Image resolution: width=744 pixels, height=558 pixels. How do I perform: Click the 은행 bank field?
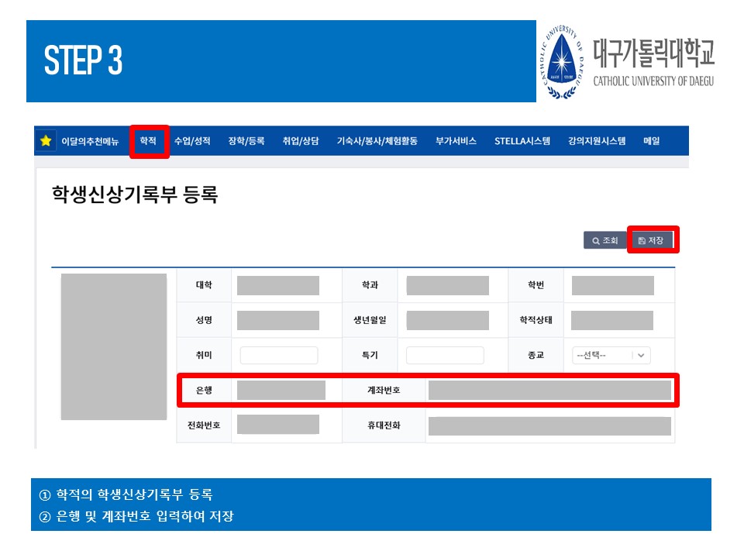pyautogui.click(x=281, y=391)
